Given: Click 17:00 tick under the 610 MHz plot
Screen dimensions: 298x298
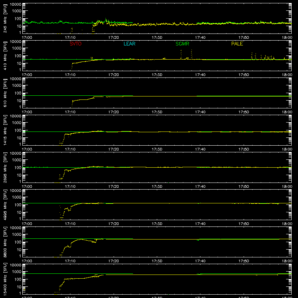Looking at the screenshot, I should tap(27, 112).
